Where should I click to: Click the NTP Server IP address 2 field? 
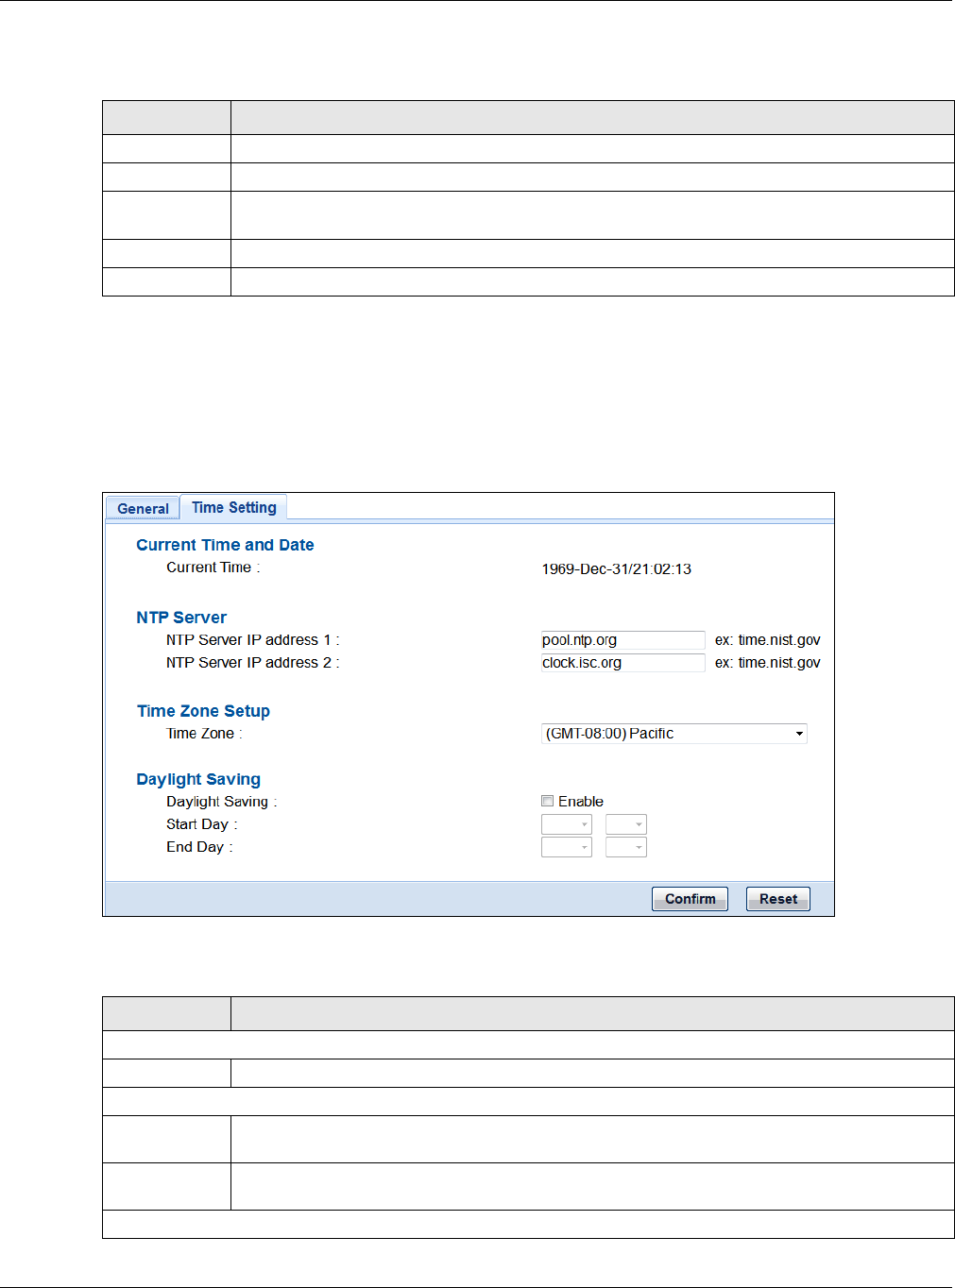pyautogui.click(x=622, y=663)
